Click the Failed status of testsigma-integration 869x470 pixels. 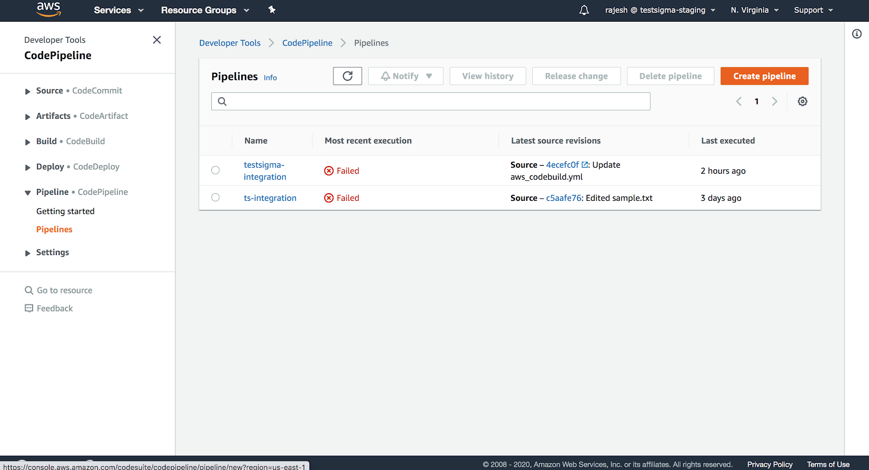(342, 171)
